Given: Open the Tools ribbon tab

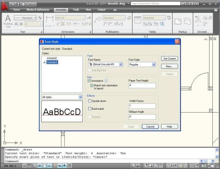Looking at the screenshot, I should (76, 10).
